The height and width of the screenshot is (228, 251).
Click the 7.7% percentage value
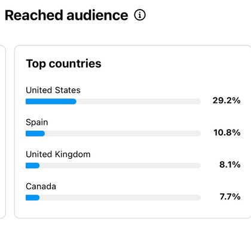click(230, 196)
